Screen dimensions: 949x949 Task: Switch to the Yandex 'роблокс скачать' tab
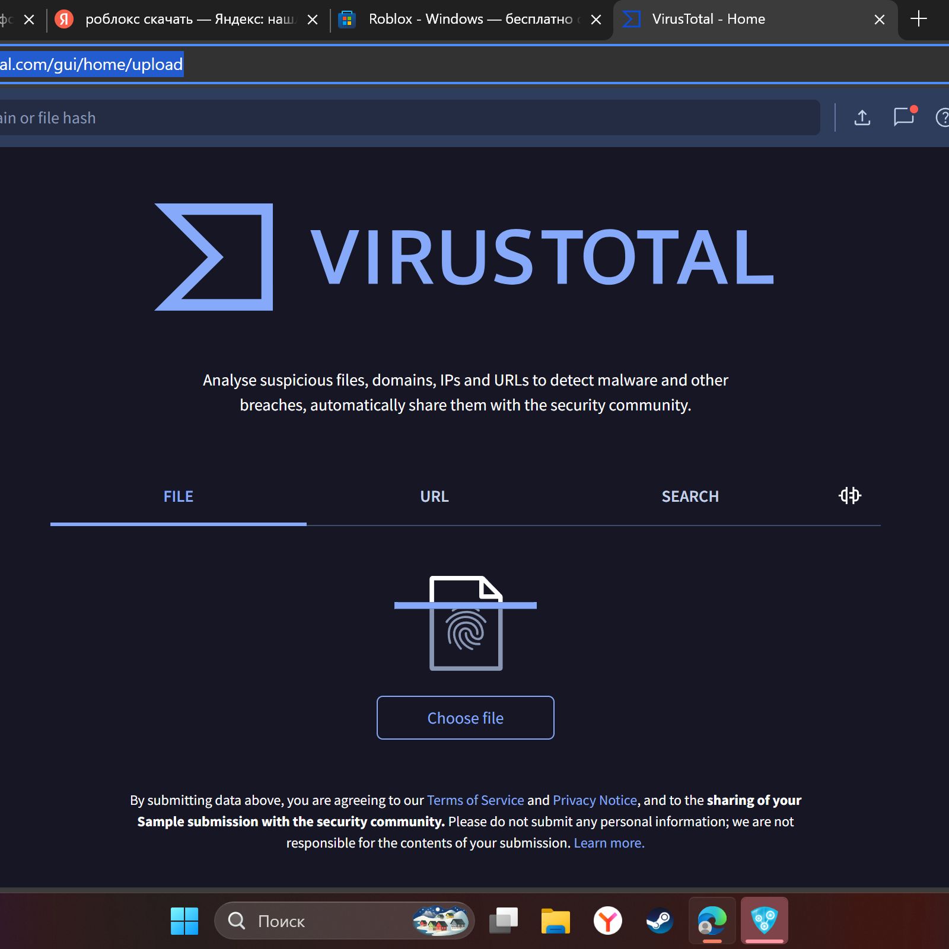coord(189,20)
